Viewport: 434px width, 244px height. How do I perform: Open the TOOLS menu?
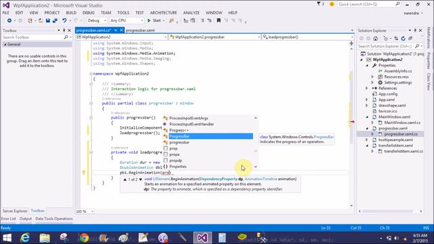[x=123, y=13]
